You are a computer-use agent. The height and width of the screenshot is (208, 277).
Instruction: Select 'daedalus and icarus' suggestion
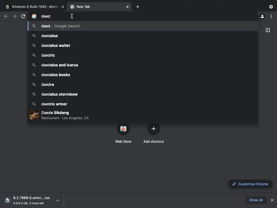point(143,65)
